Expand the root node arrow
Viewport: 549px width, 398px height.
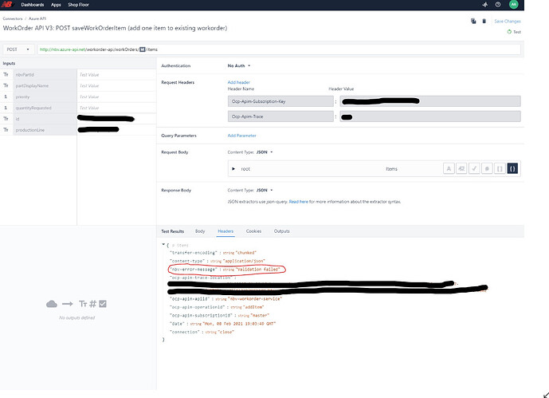click(x=233, y=169)
